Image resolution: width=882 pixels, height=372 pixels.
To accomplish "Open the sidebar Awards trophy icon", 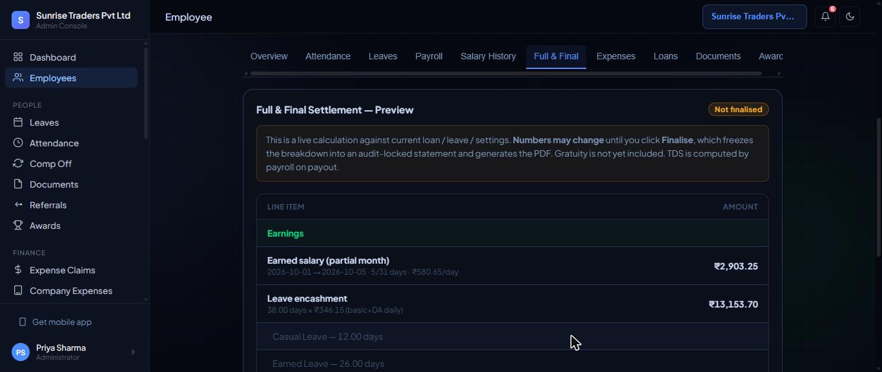I will click(x=18, y=226).
